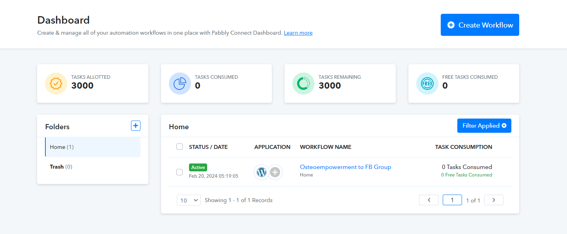The image size is (567, 234).
Task: Go to next page arrow
Action: [494, 200]
